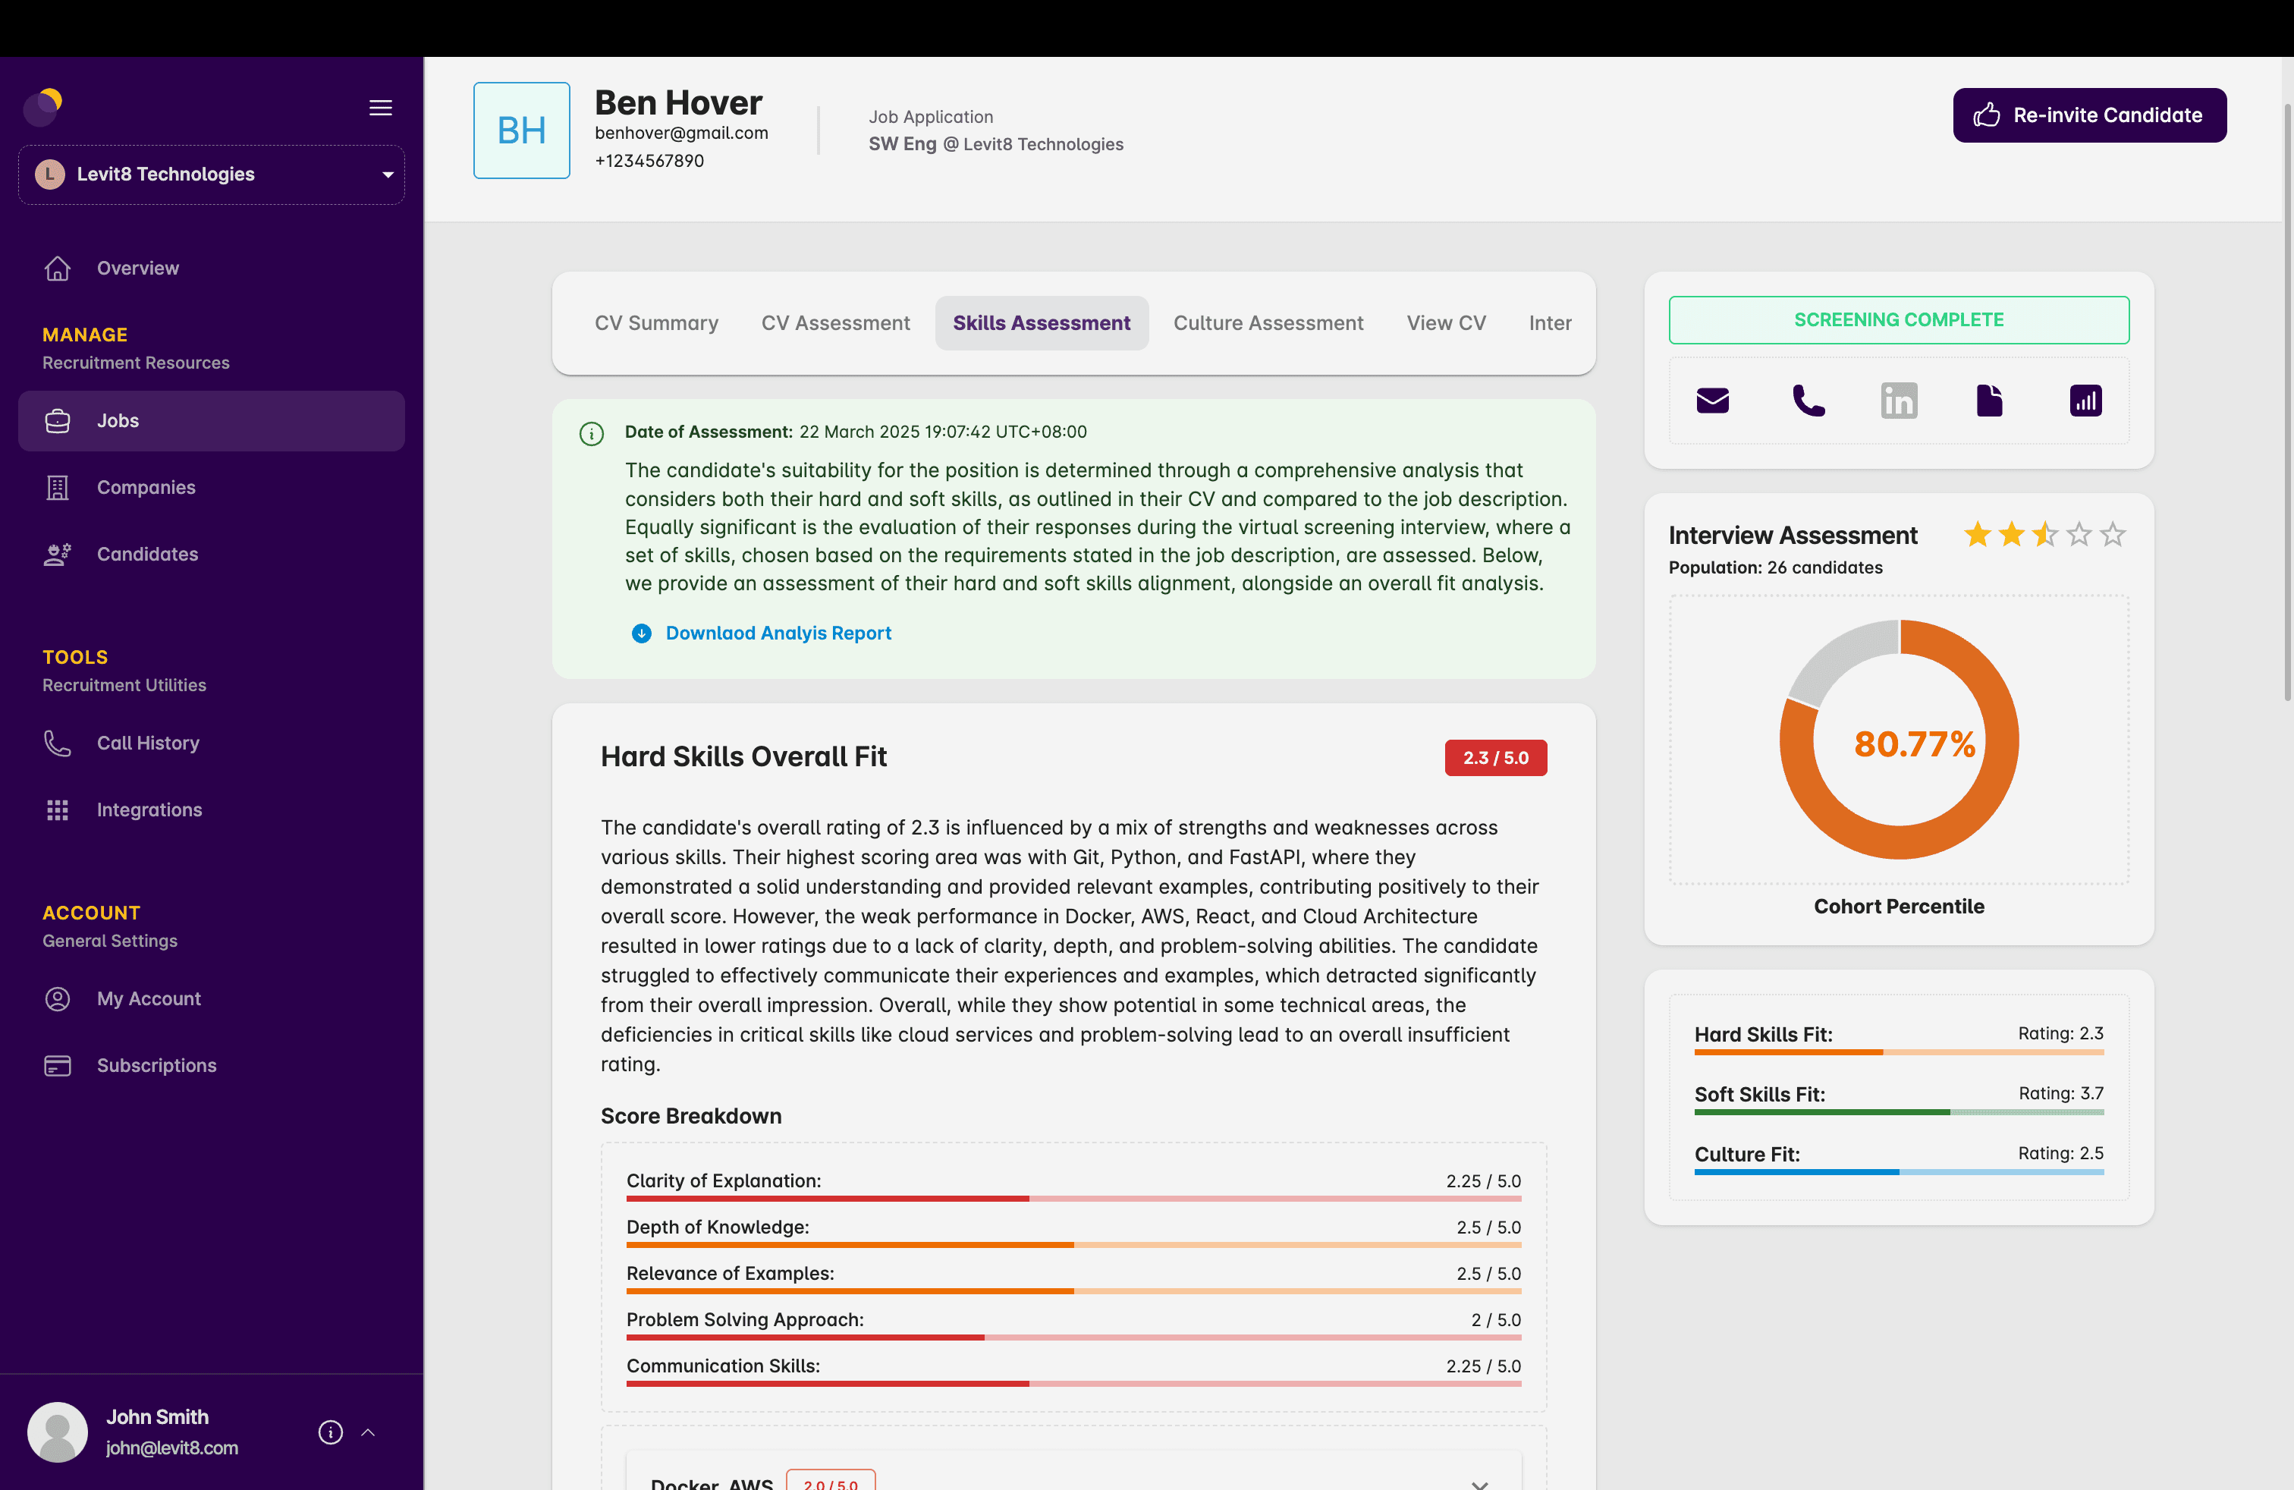The image size is (2294, 1490).
Task: Open Call History in the sidebar
Action: click(58, 742)
